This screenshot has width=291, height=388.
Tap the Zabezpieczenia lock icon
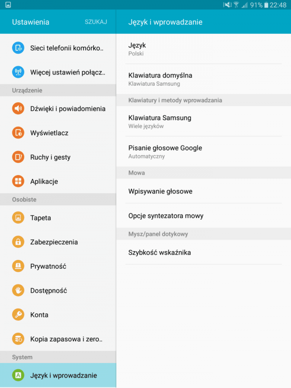(x=18, y=242)
